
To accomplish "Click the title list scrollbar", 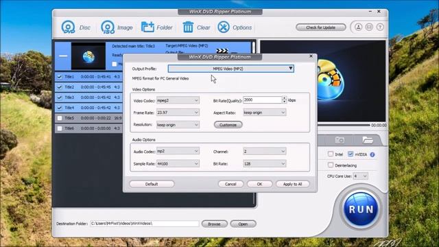I will click(254, 47).
